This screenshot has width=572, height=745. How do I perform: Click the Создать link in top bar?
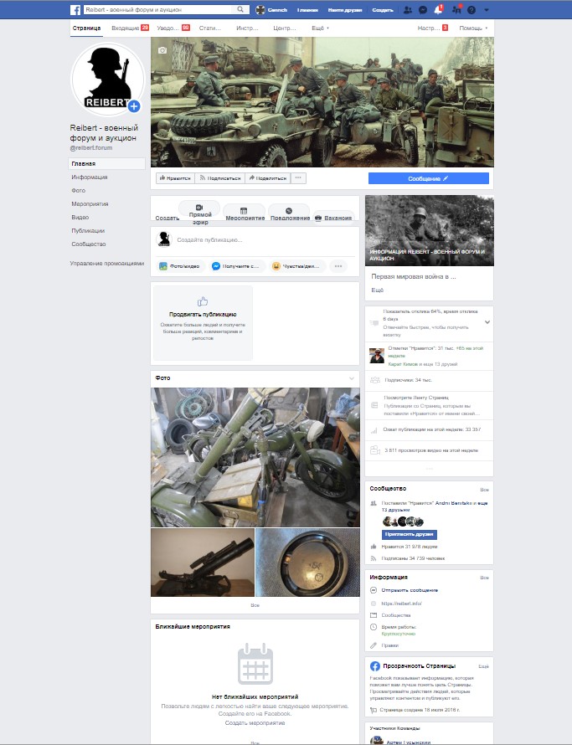coord(382,9)
